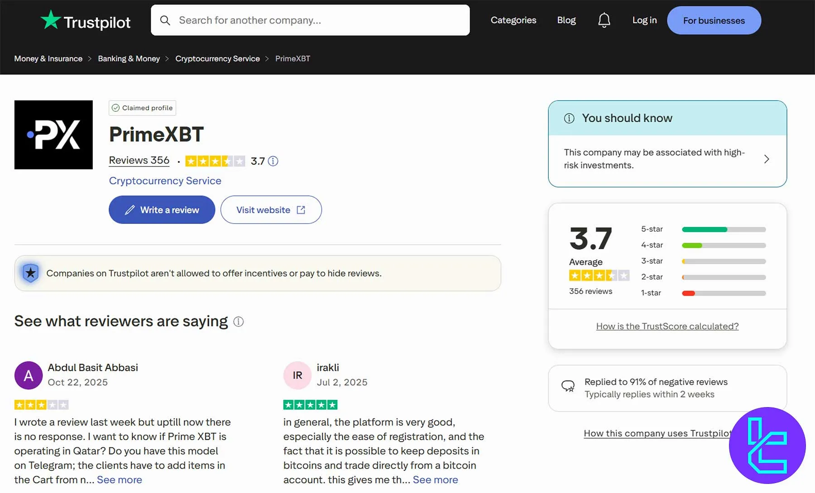Go to the Blog section
This screenshot has height=493, width=815.
tap(566, 20)
